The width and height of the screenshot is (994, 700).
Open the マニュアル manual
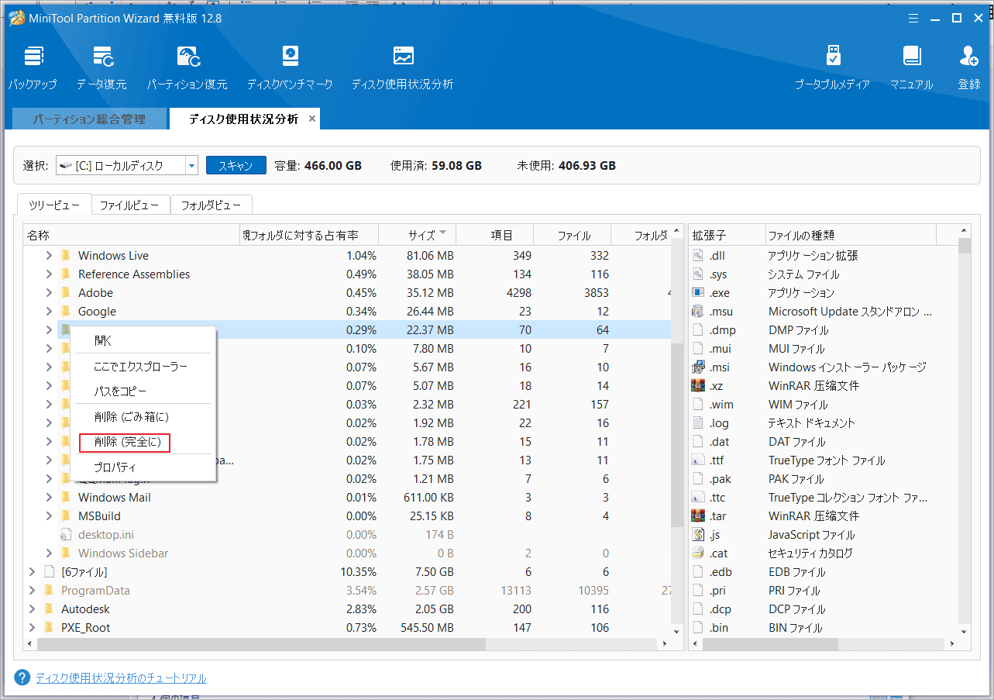point(911,67)
